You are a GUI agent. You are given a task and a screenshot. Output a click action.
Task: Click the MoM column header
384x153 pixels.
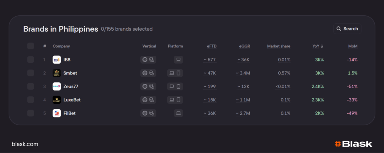click(x=352, y=46)
